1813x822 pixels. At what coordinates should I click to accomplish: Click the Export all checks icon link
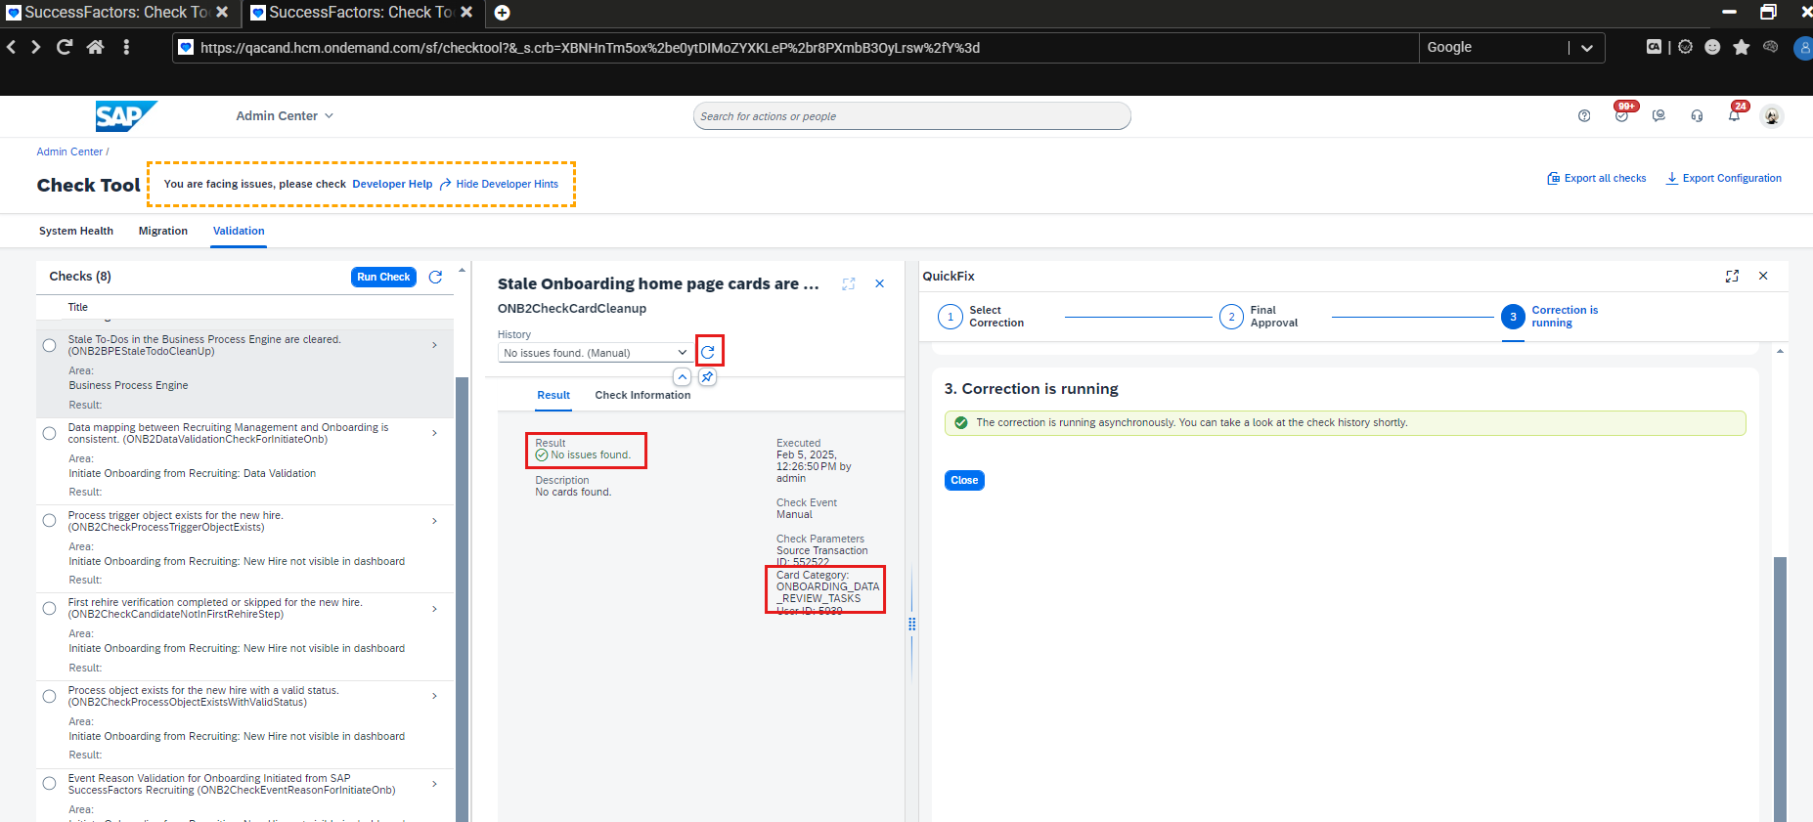pyautogui.click(x=1597, y=178)
